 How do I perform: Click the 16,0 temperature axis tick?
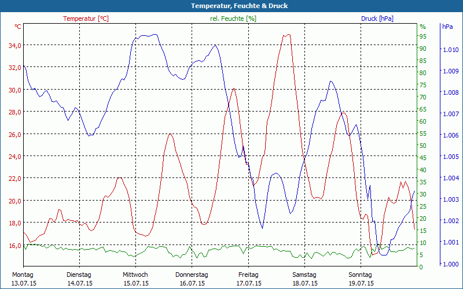pos(14,245)
